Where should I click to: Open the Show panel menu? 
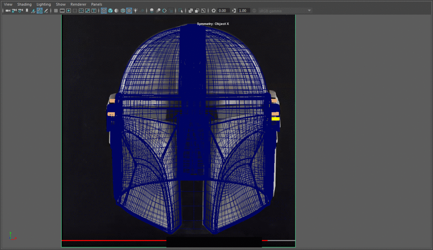tap(61, 4)
